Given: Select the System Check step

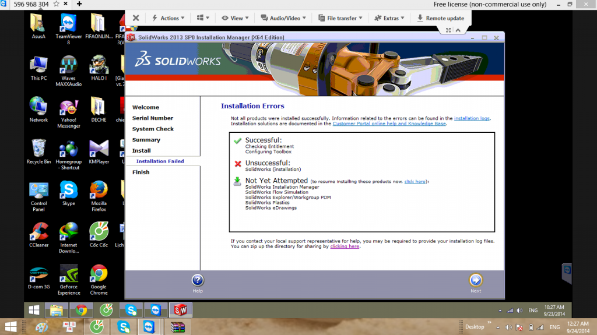Looking at the screenshot, I should [153, 129].
